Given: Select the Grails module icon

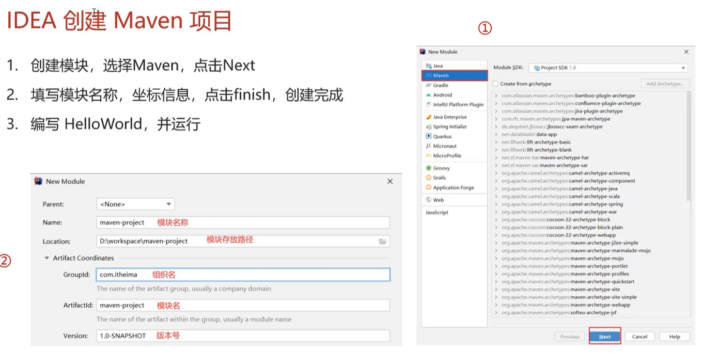Looking at the screenshot, I should 428,178.
